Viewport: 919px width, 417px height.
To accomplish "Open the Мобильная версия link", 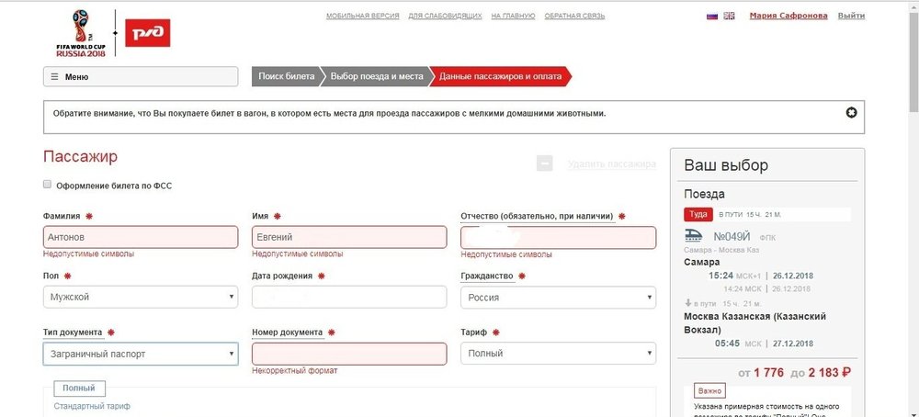I will 361,17.
